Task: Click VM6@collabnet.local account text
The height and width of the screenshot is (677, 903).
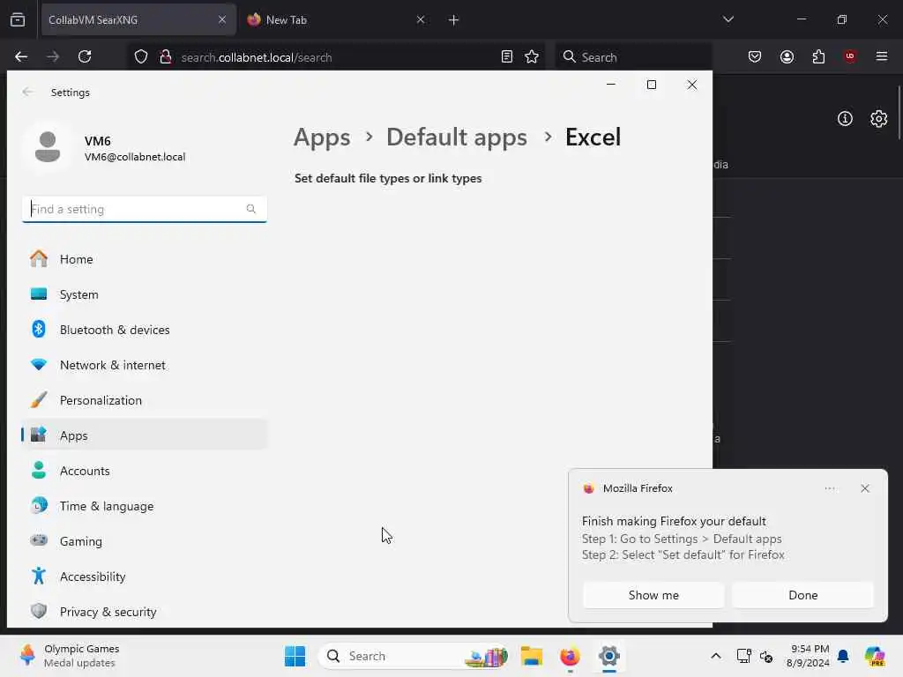Action: [135, 157]
